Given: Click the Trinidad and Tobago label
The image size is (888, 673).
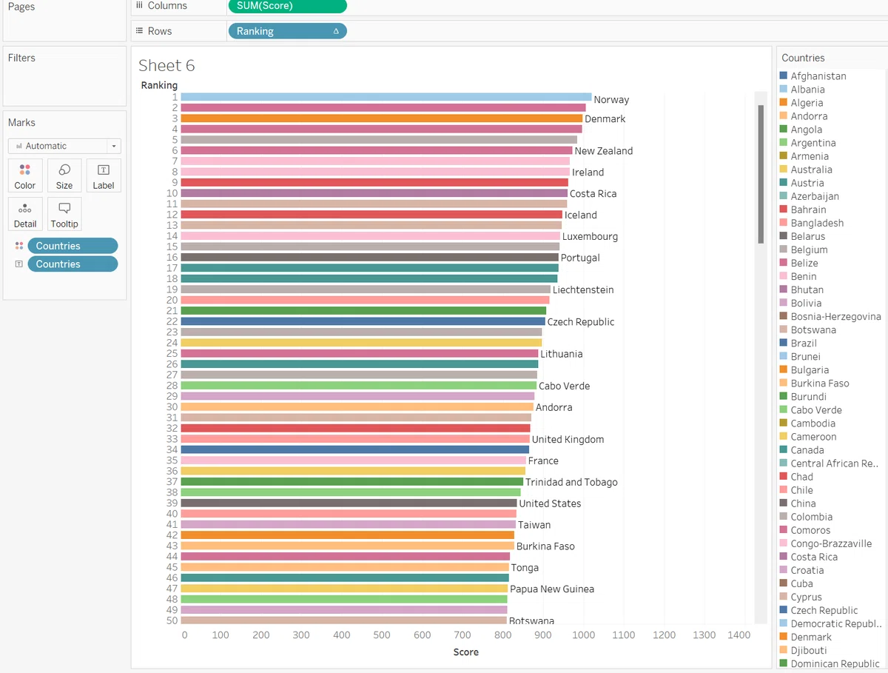Looking at the screenshot, I should [x=571, y=482].
